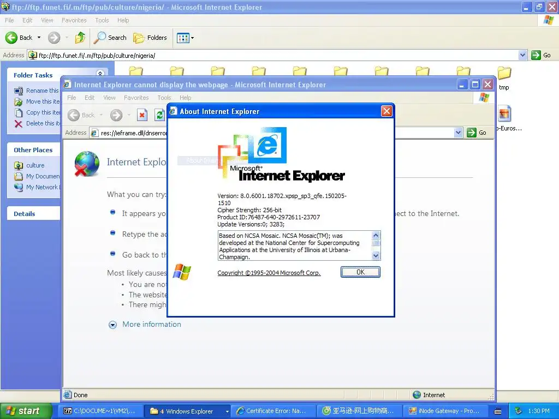This screenshot has width=559, height=419.
Task: Click the Refresh button in IE window
Action: coord(159,115)
